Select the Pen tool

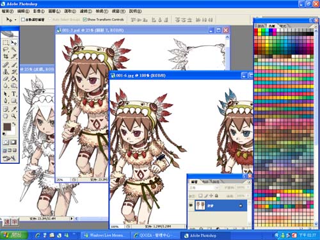(6, 100)
